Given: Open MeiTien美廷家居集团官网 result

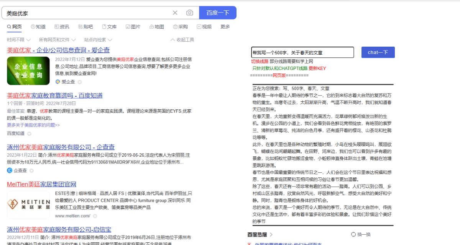Looking at the screenshot, I should 41,184.
